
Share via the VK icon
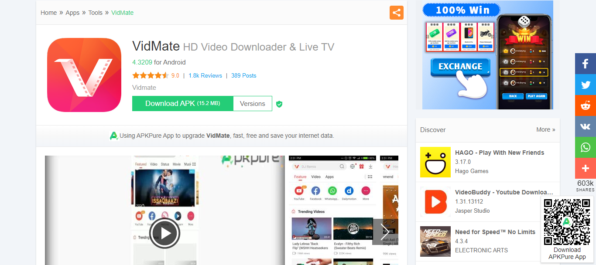(586, 126)
